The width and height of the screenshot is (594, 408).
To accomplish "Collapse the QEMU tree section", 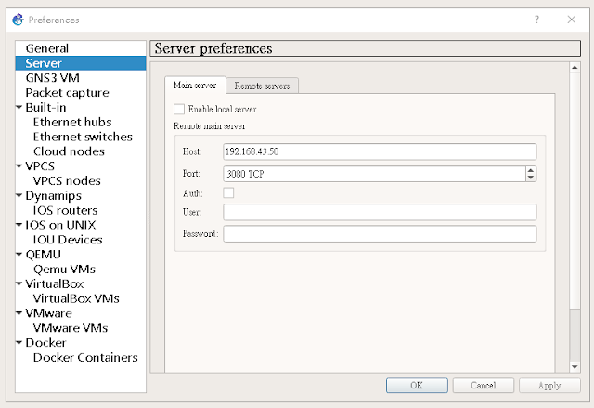I will tap(19, 255).
